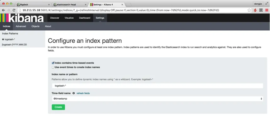Open the Settings section
Screen dimensions: 270x117
point(100,18)
